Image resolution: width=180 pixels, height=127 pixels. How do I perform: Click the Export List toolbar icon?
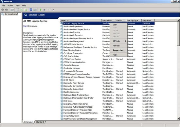(x=26, y=10)
